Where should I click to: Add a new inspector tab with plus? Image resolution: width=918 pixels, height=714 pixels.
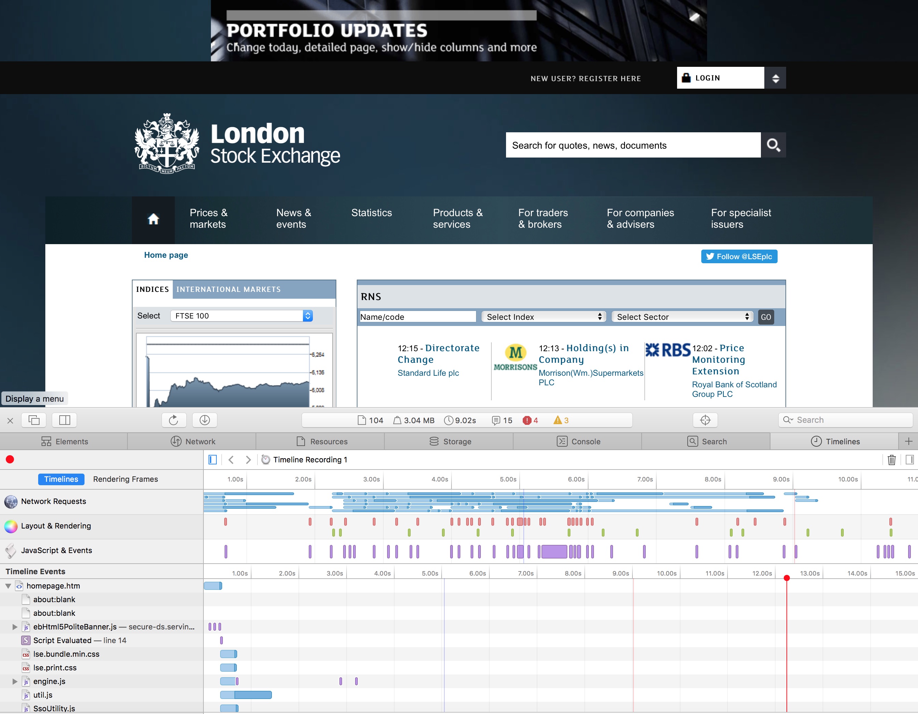pyautogui.click(x=908, y=442)
